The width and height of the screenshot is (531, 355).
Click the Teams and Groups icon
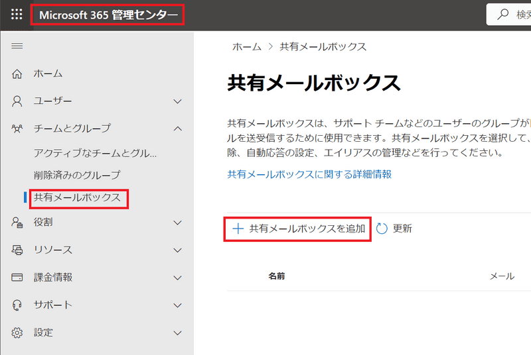pyautogui.click(x=17, y=128)
